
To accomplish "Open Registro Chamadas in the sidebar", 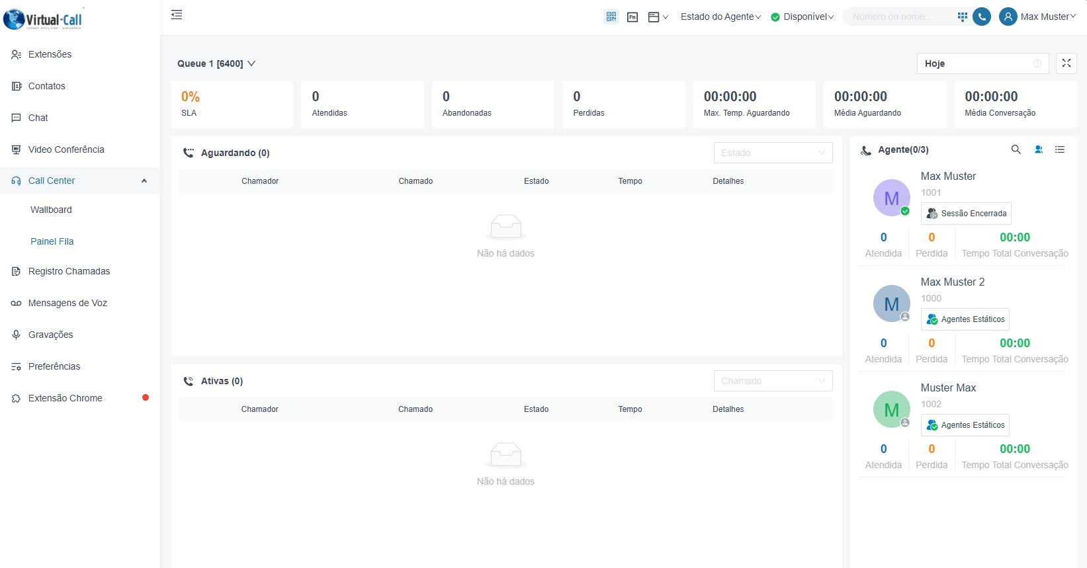I will tap(80, 271).
